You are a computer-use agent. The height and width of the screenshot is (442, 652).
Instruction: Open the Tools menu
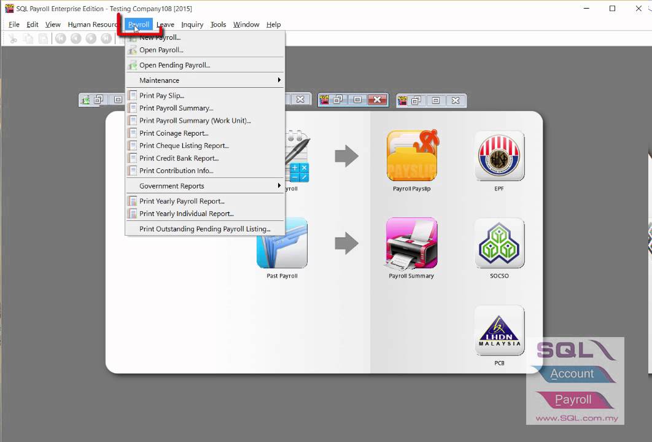coord(219,25)
